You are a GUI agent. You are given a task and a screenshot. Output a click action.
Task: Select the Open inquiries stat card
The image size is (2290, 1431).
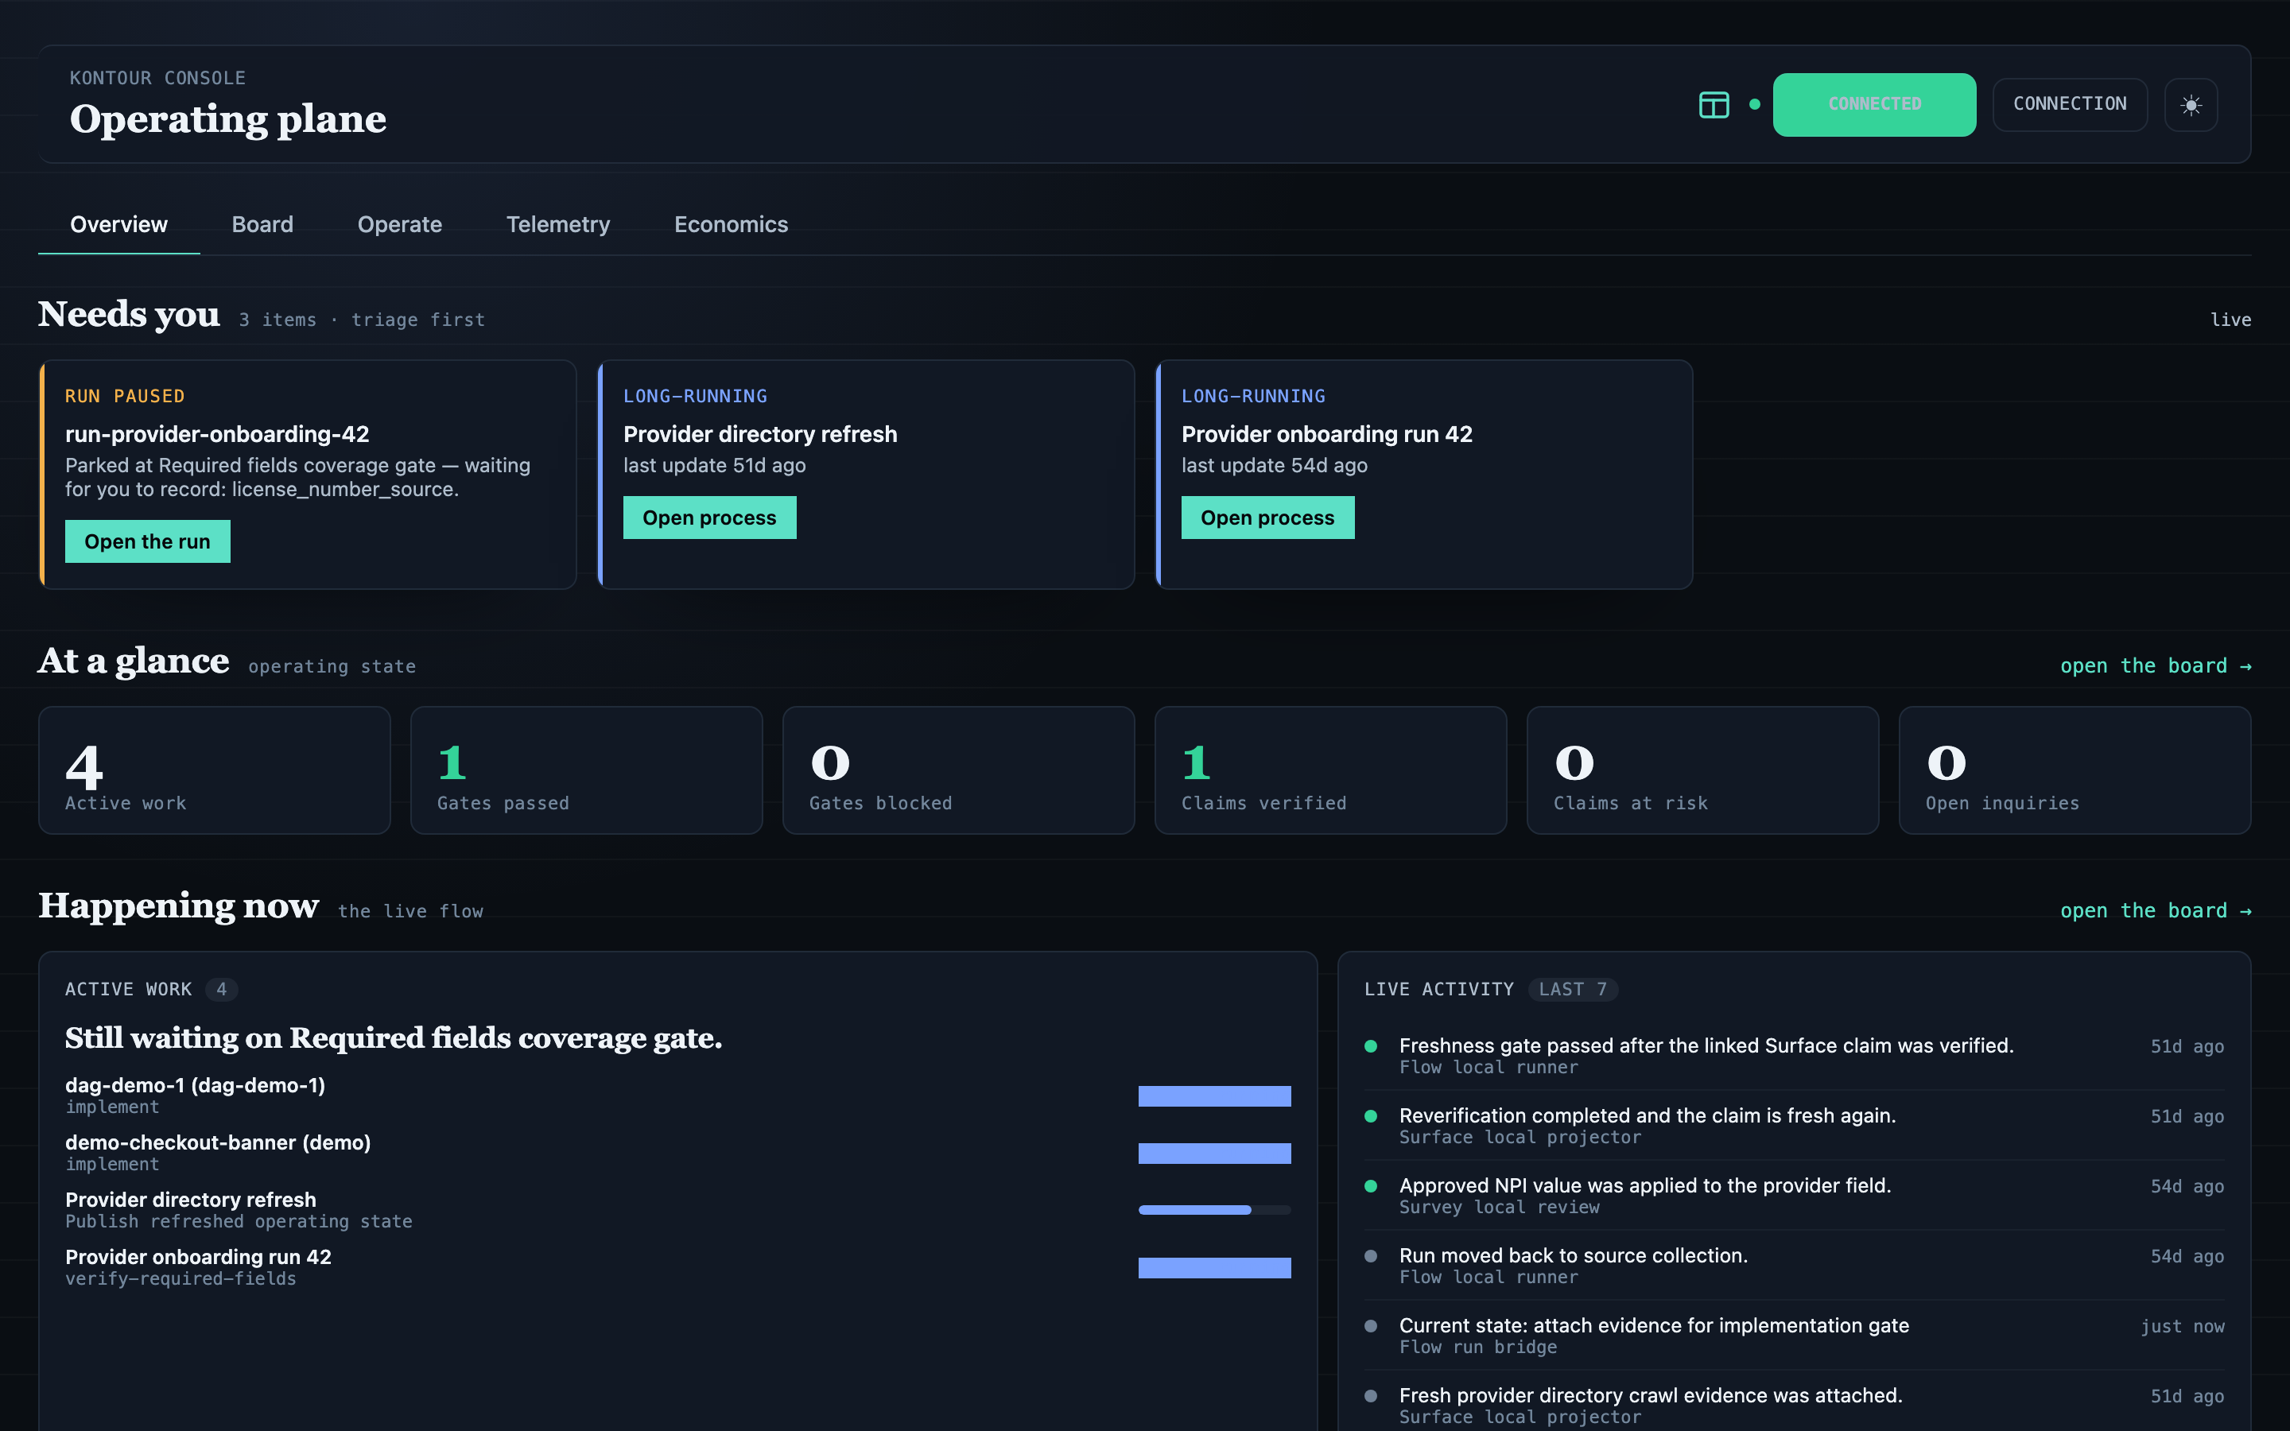coord(2075,770)
